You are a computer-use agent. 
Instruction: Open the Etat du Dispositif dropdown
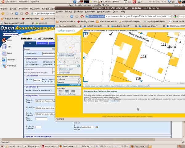click(45, 114)
